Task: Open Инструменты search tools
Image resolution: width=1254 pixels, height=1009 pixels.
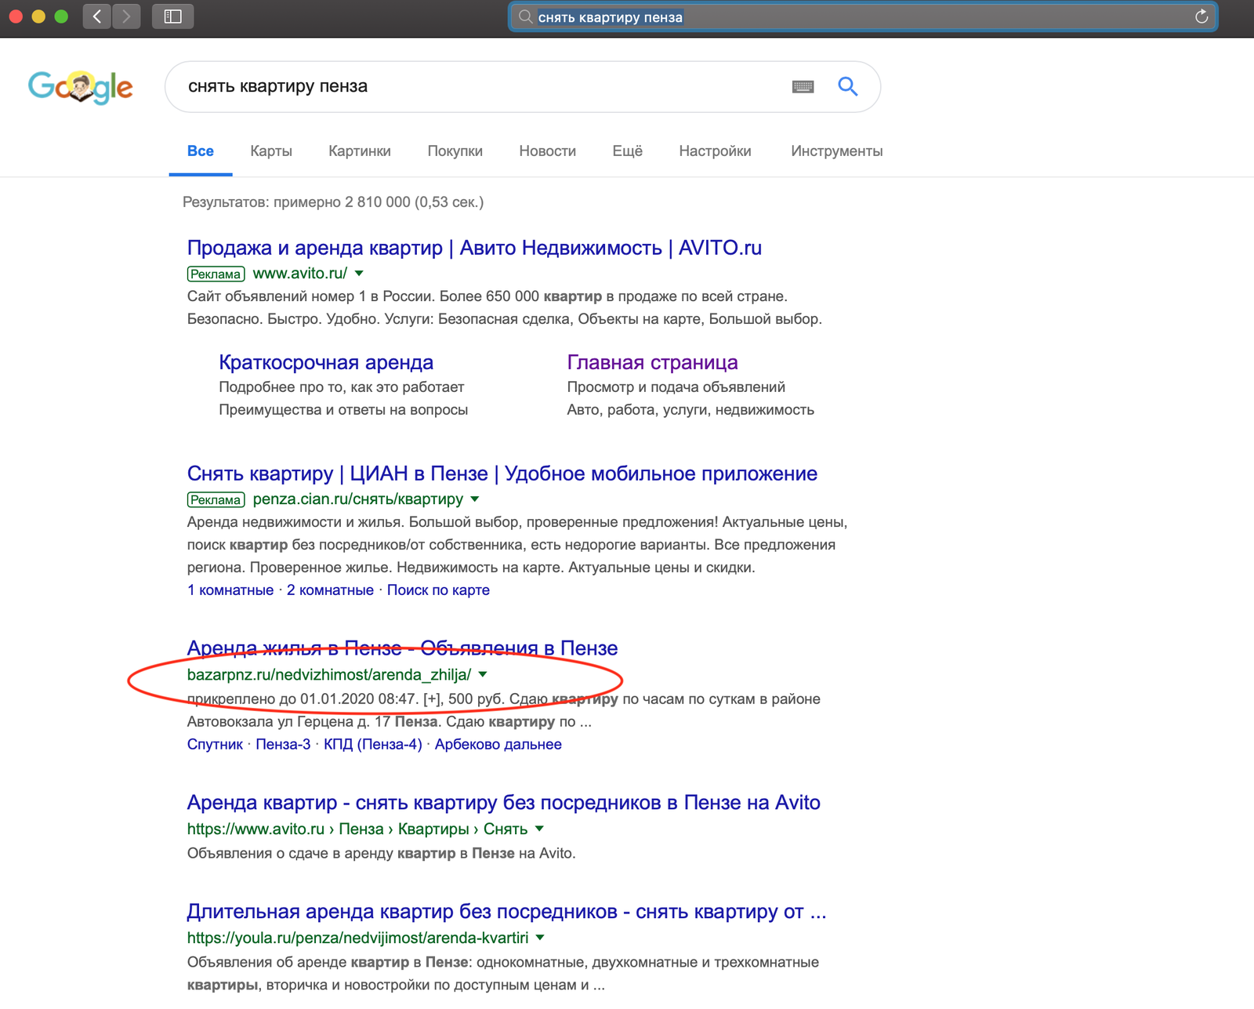Action: (x=837, y=151)
